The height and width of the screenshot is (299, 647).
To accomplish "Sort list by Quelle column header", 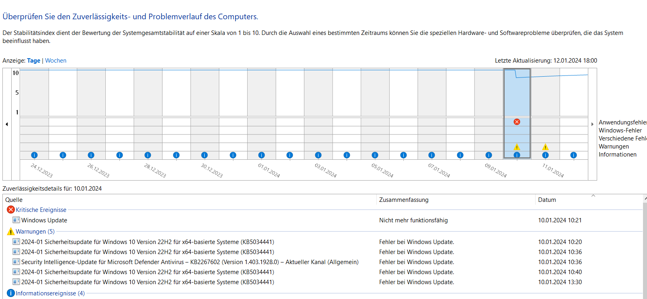I will coord(14,200).
